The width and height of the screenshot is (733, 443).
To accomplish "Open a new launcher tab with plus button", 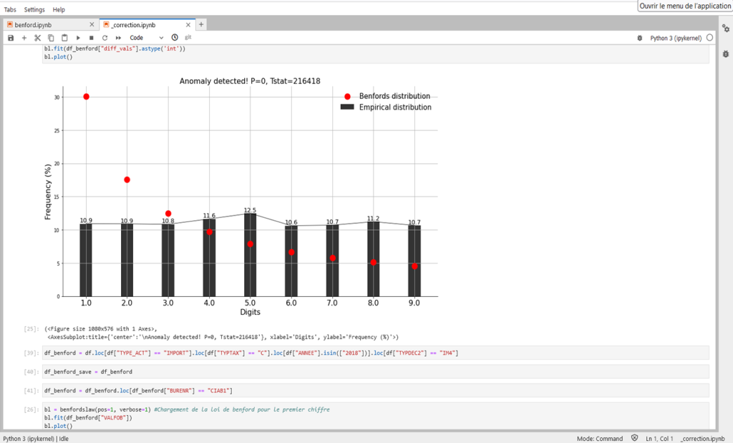I will (x=201, y=25).
